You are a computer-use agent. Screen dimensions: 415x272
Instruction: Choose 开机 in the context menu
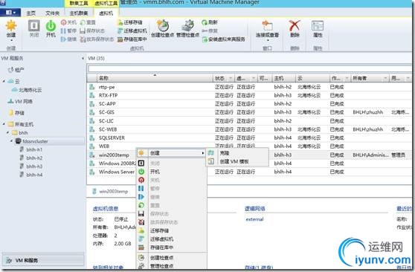[x=171, y=172]
